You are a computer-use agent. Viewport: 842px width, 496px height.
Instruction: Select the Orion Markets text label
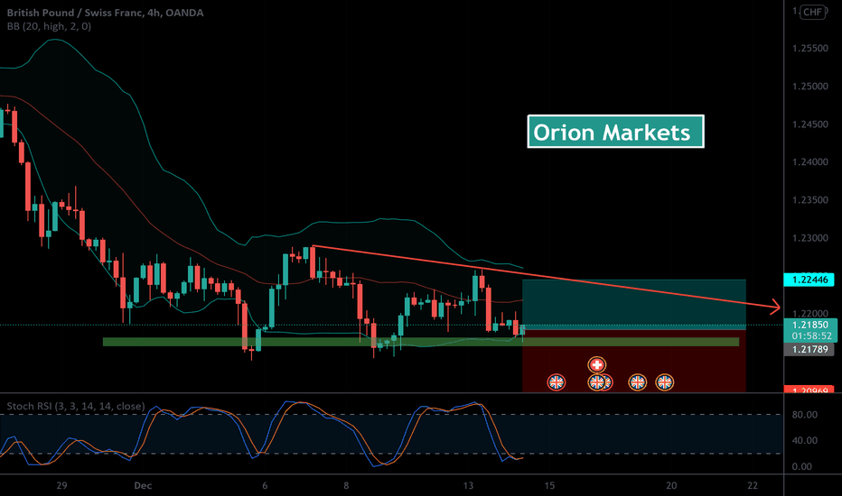615,132
